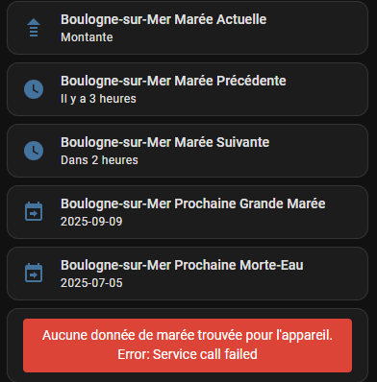Select the 'Il y a 3 heures' value

click(98, 99)
